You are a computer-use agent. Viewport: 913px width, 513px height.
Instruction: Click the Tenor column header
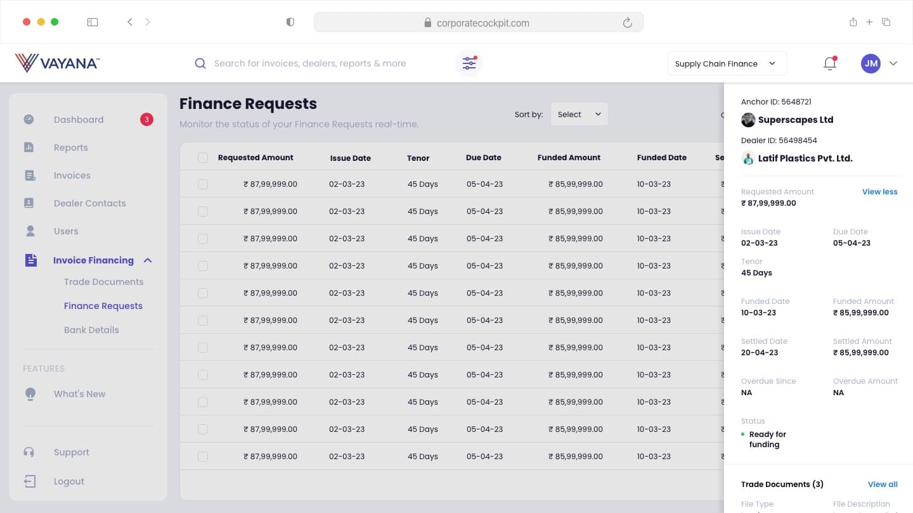click(x=418, y=158)
